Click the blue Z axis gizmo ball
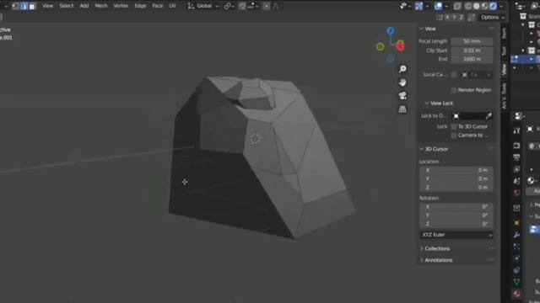Screen dimensions: 540x303 coord(390,31)
